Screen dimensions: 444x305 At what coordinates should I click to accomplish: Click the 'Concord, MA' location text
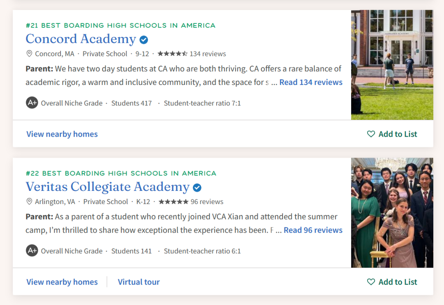[x=55, y=54]
